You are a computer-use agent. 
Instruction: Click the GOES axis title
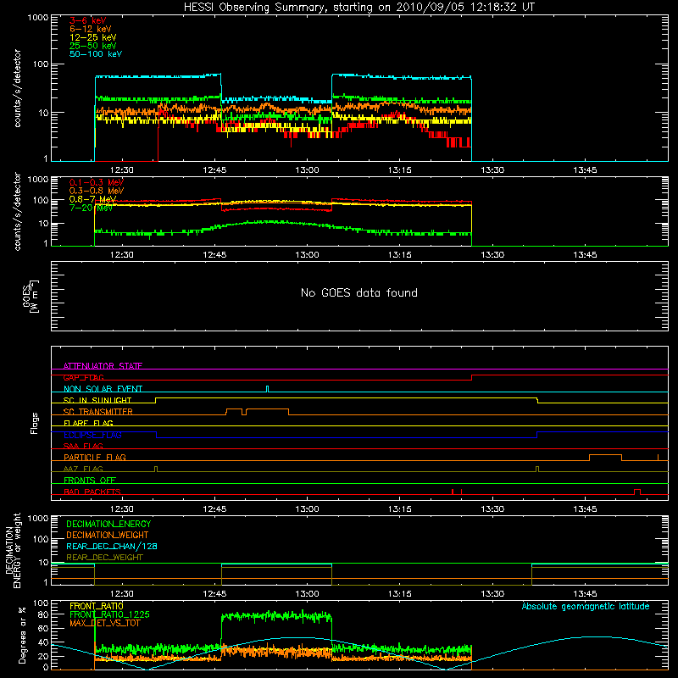tap(31, 296)
